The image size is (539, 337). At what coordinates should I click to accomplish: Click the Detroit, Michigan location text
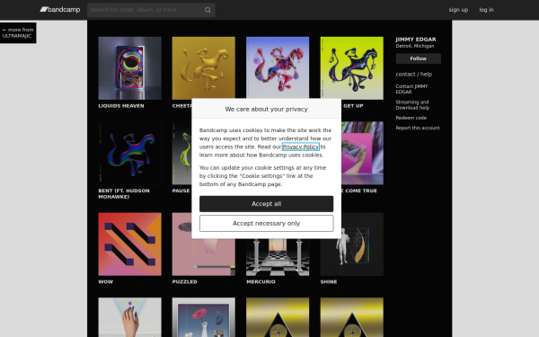point(415,46)
